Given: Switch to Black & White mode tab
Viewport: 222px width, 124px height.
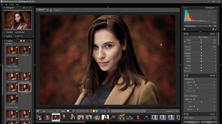Looking at the screenshot, I should tap(203, 37).
